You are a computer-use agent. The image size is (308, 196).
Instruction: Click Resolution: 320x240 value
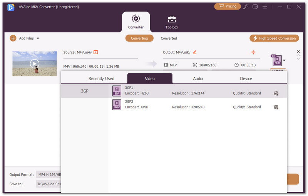pyautogui.click(x=188, y=107)
